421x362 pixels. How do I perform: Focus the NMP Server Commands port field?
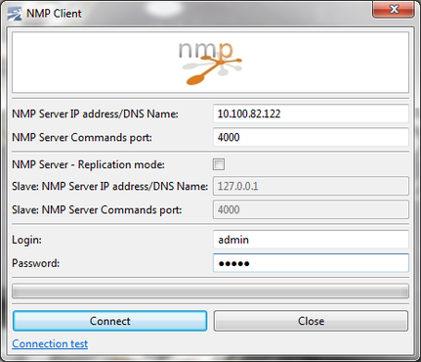(311, 137)
